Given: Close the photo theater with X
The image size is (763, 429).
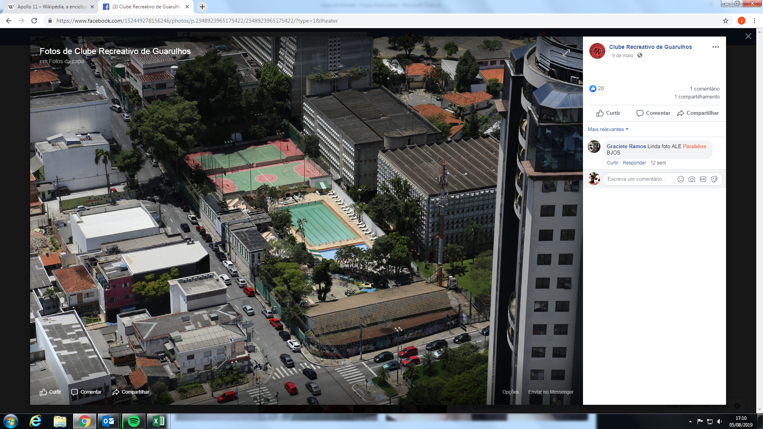Looking at the screenshot, I should pyautogui.click(x=748, y=36).
